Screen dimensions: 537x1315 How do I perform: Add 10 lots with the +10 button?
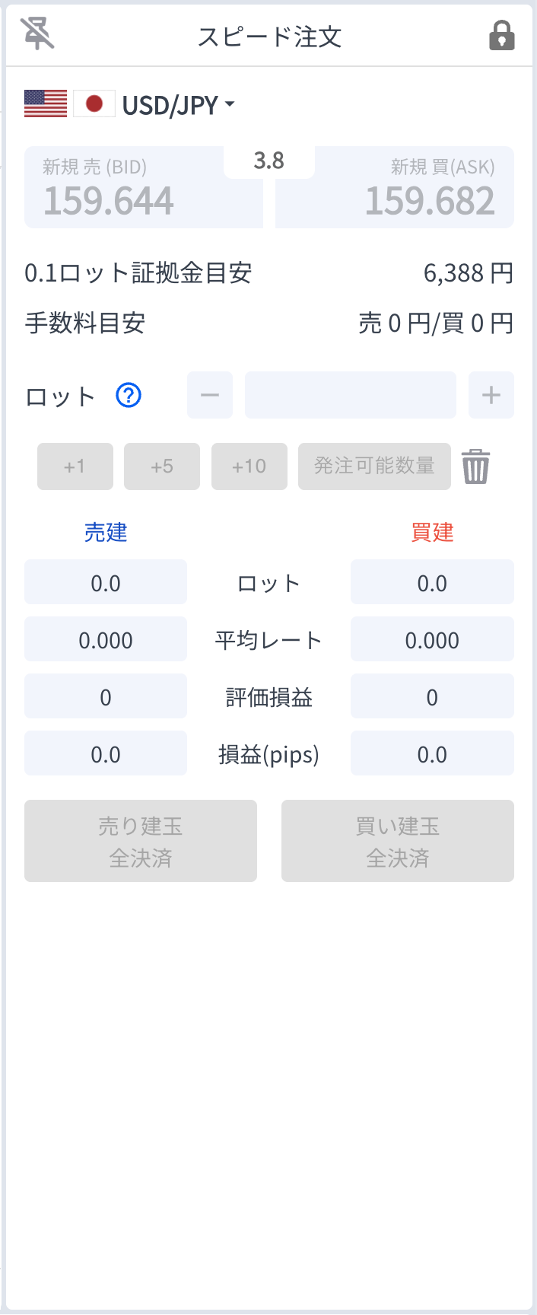pyautogui.click(x=249, y=466)
